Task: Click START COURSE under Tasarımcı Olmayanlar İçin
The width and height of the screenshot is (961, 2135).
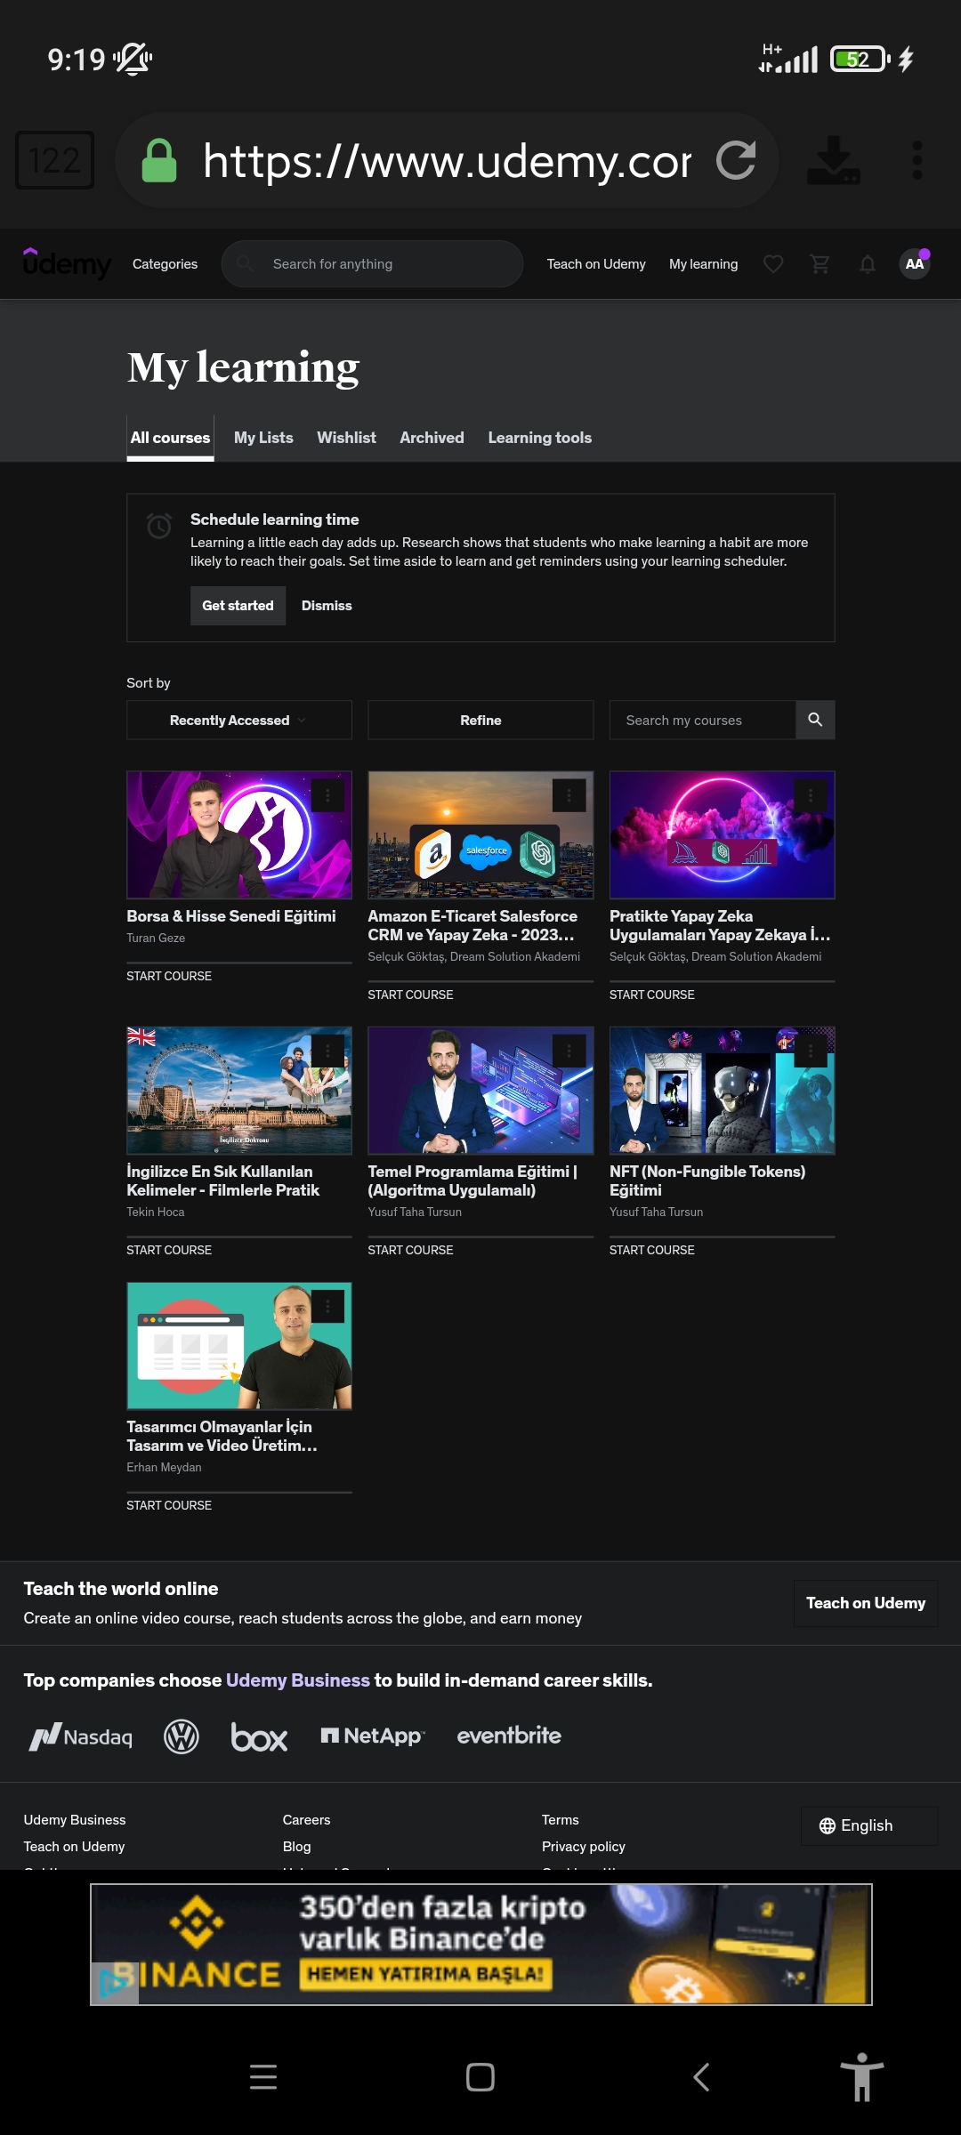Action: [169, 1505]
